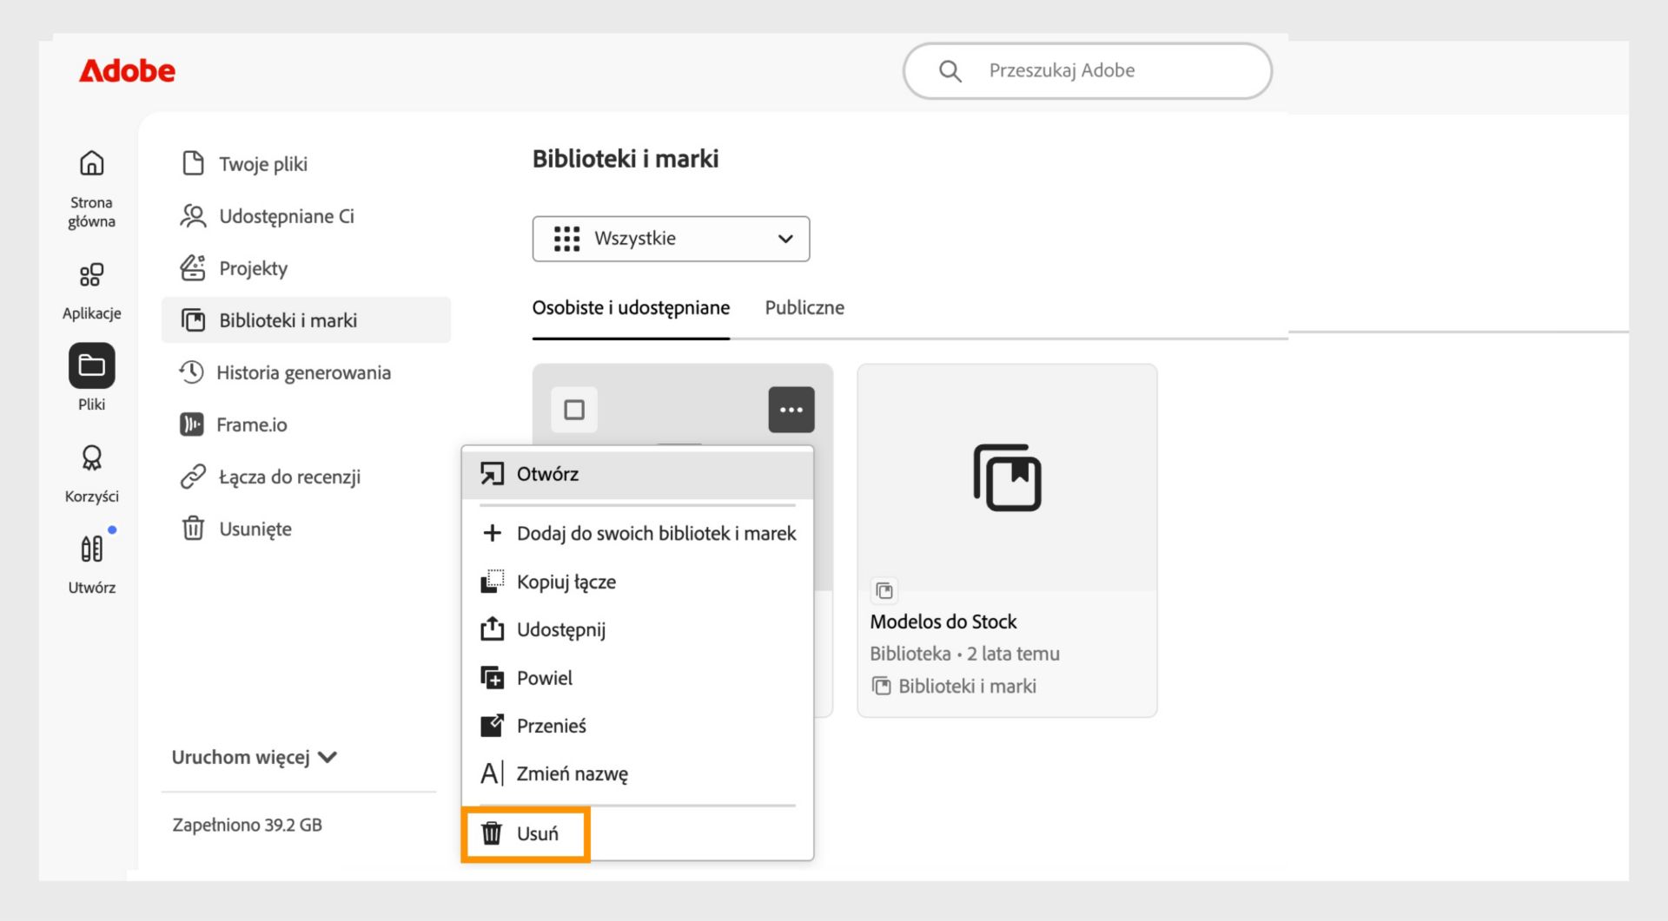Click the three-dots more options button

click(x=791, y=410)
